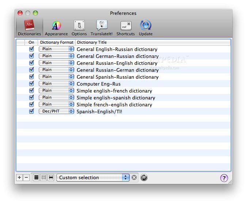Uncheck Simple french-english dictionary
The image size is (247, 204).
[x=31, y=104]
